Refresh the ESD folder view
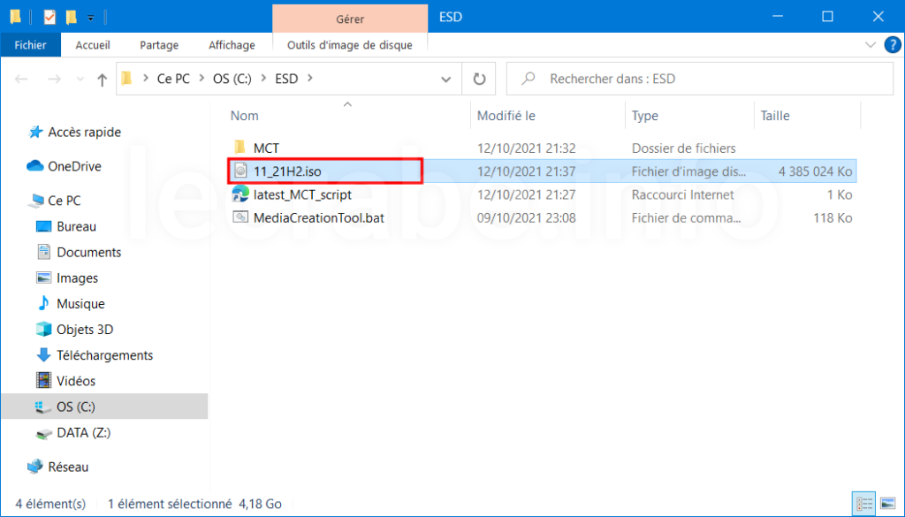905x517 pixels. (x=479, y=79)
